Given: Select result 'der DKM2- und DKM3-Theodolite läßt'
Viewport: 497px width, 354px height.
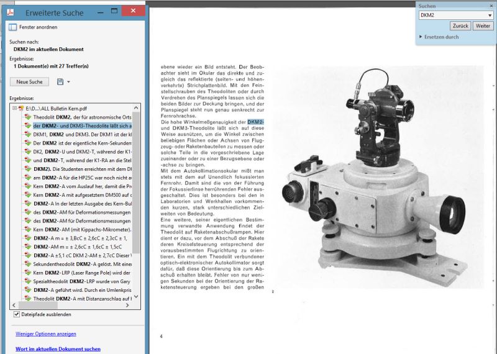Looking at the screenshot, I should pyautogui.click(x=83, y=126).
